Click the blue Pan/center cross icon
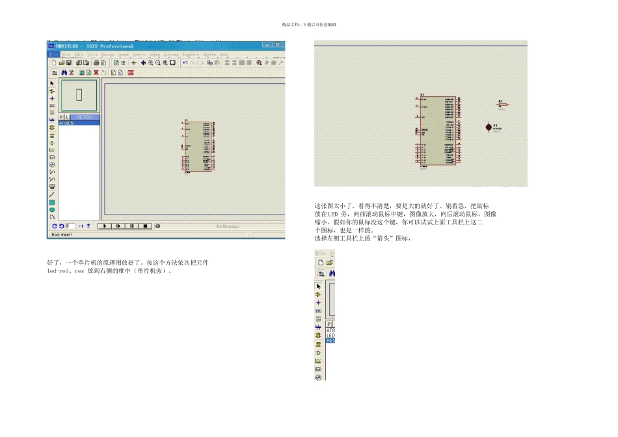This screenshot has width=618, height=437. click(x=143, y=62)
